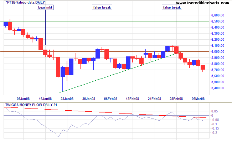Click the '^FTSE-Yahoo data:DAILY' chart title
Viewport: 232px width, 141px height.
[25, 2]
